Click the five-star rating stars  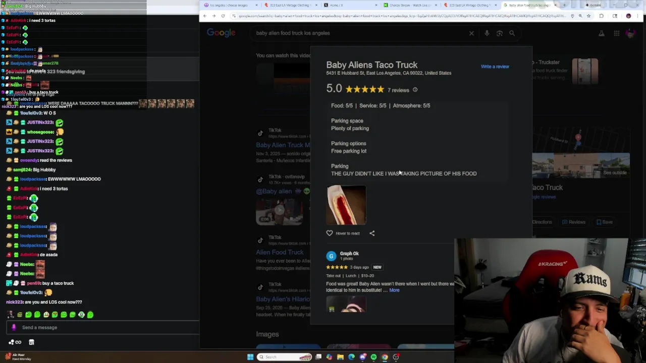click(x=365, y=90)
